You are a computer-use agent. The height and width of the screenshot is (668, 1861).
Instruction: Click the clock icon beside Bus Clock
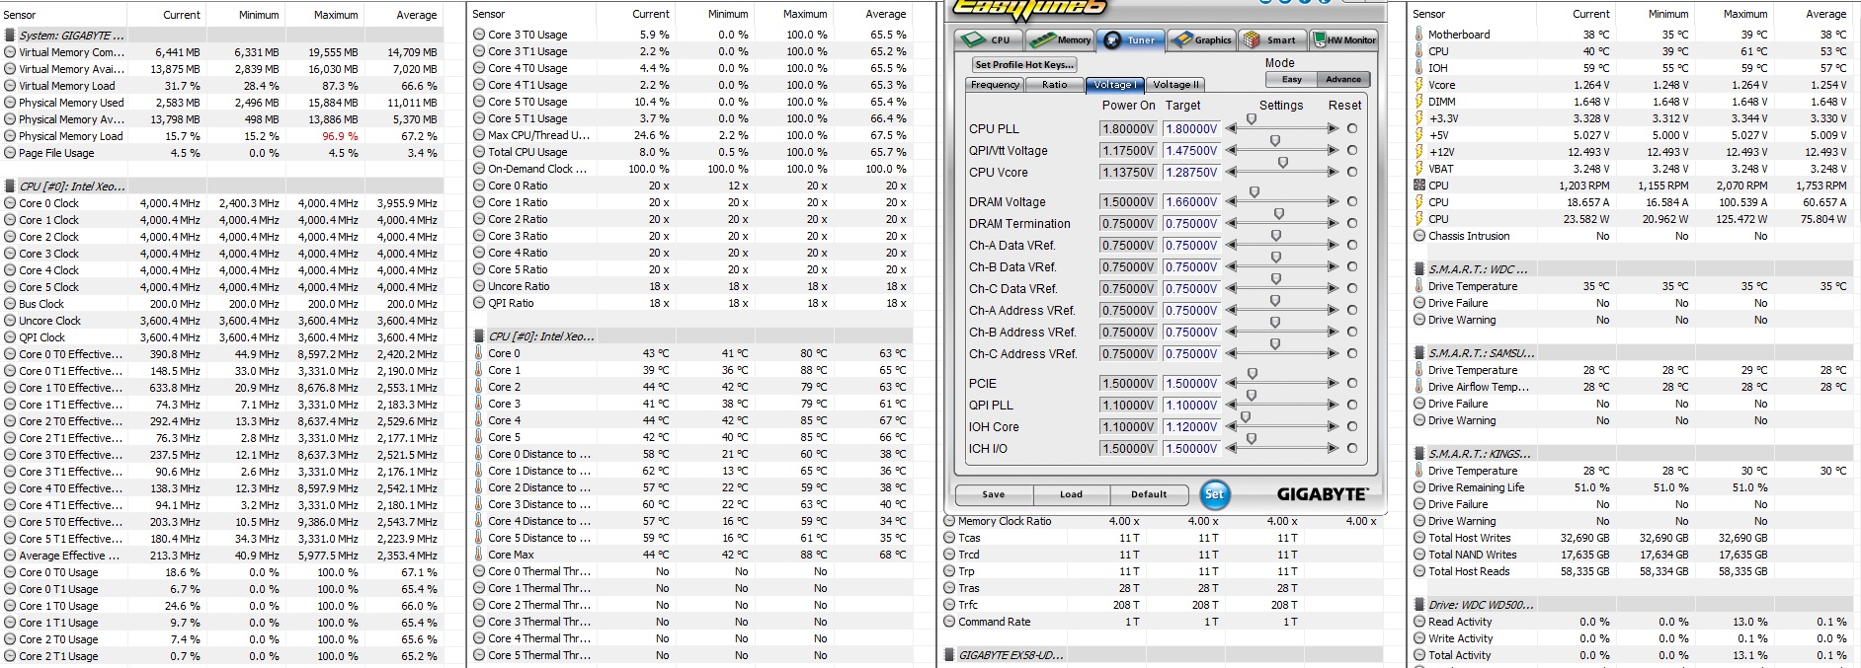click(x=10, y=304)
